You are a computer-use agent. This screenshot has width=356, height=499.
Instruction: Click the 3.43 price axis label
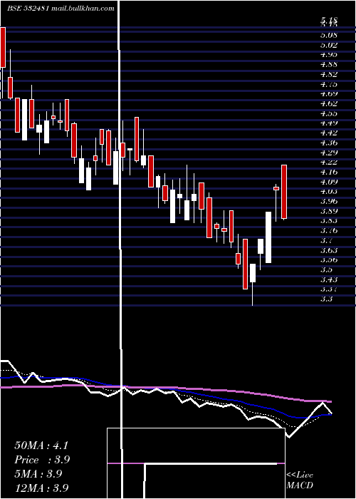pos(329,279)
